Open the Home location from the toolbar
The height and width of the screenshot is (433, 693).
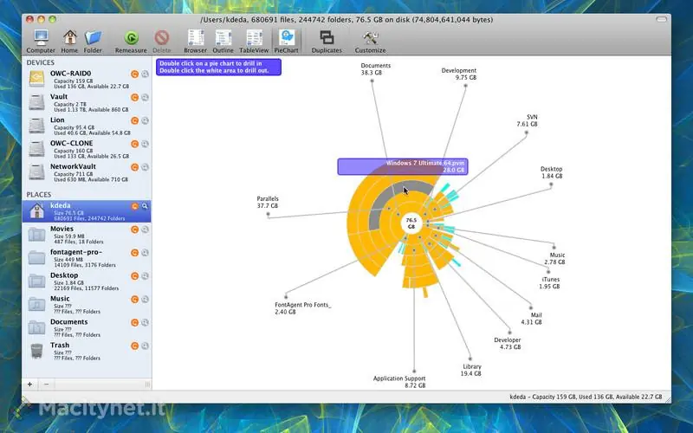(69, 38)
